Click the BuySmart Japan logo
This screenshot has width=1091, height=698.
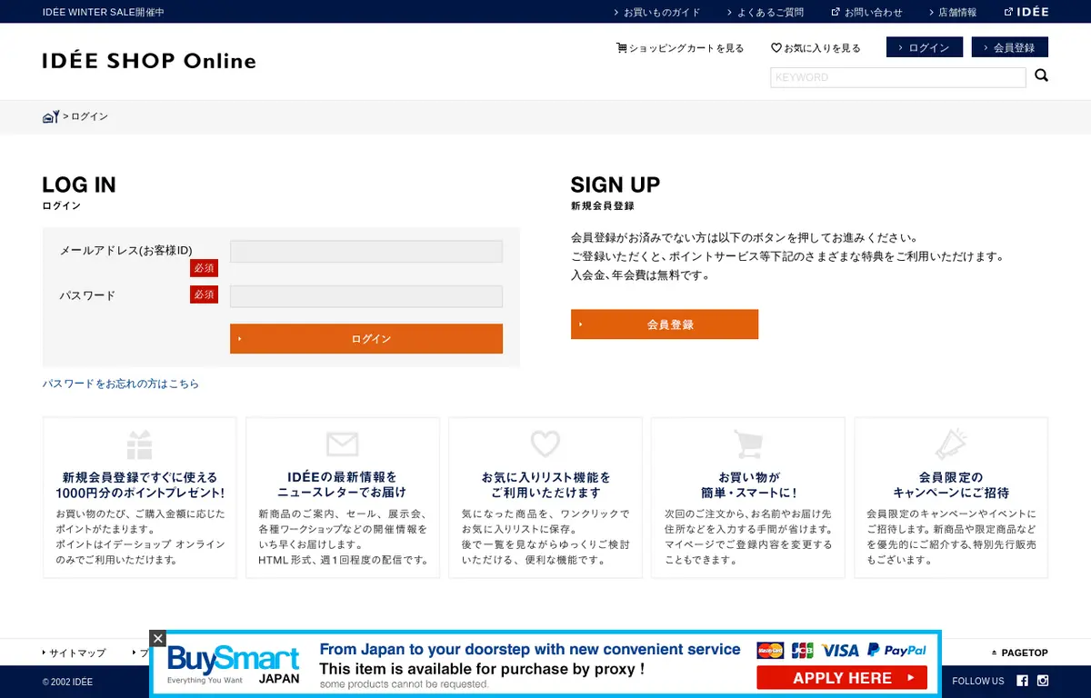tap(234, 665)
